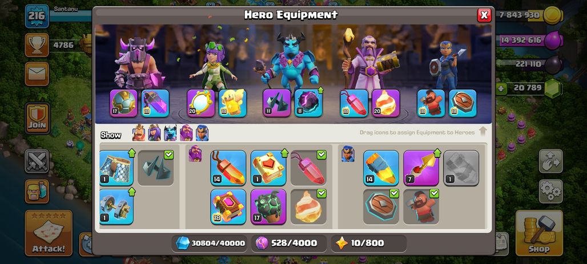Tap the Attack! map button
Screen dimensions: 587x264
[x=49, y=233]
